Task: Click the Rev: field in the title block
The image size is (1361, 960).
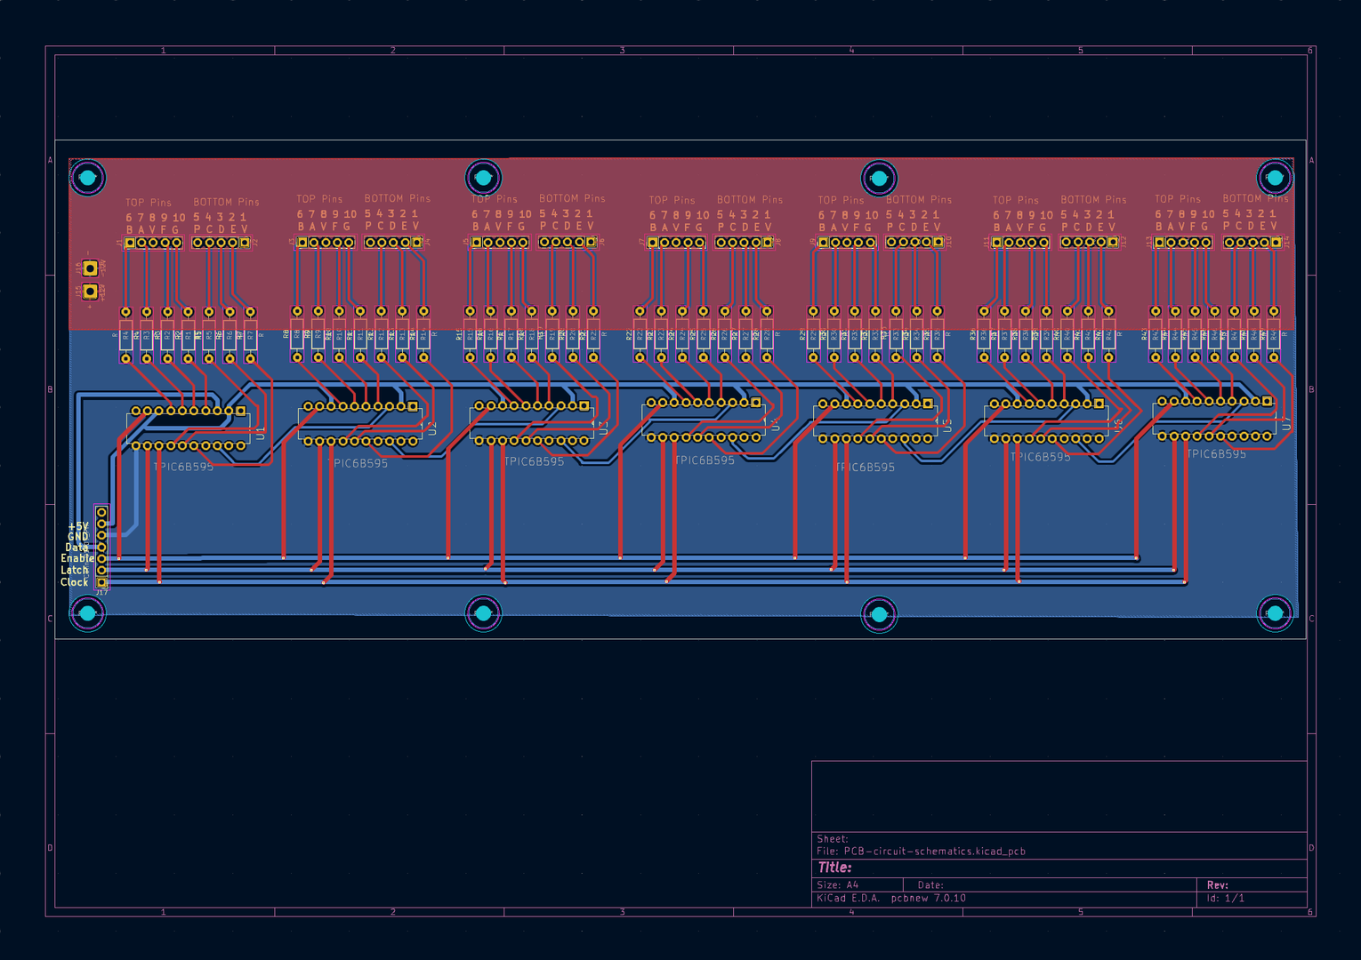Action: click(1217, 884)
